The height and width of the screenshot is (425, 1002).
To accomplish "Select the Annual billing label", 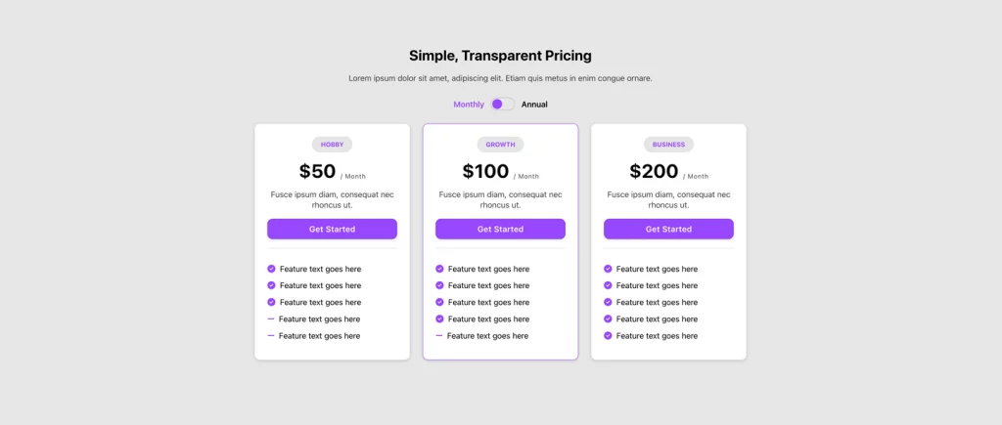I will click(534, 105).
